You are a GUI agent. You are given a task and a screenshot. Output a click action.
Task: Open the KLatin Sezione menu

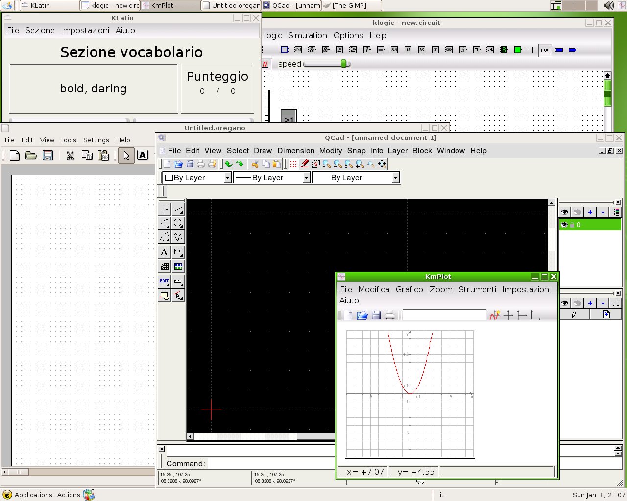[x=40, y=30]
